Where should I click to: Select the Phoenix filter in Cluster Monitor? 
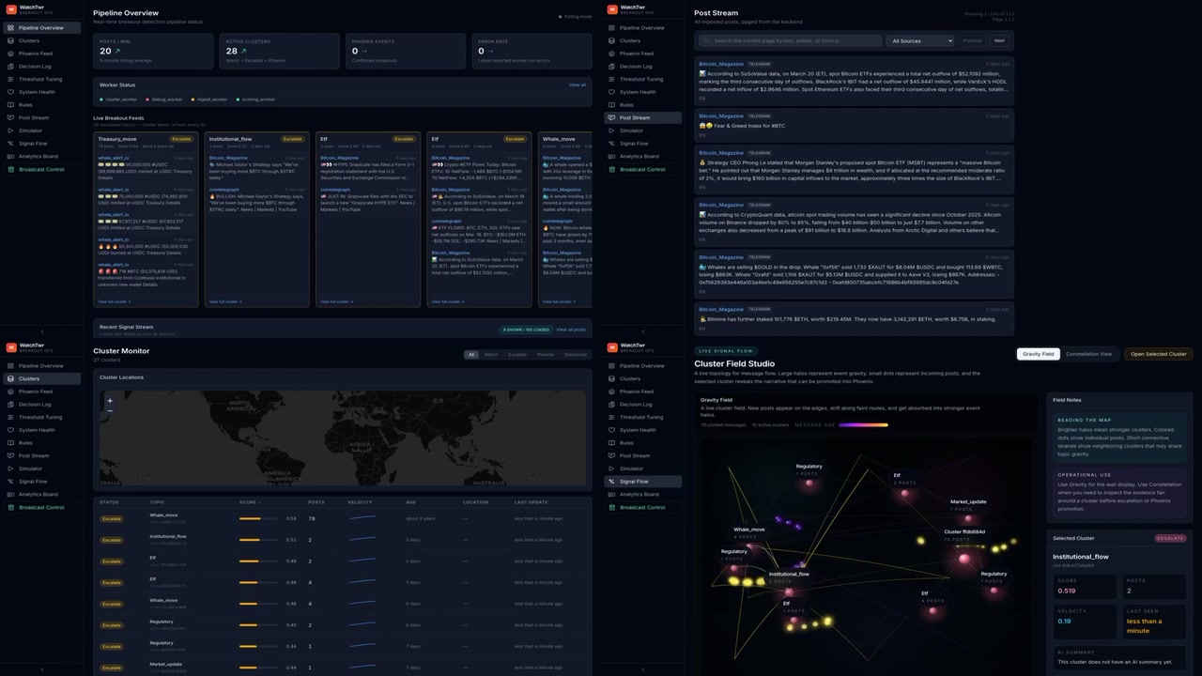pos(546,355)
